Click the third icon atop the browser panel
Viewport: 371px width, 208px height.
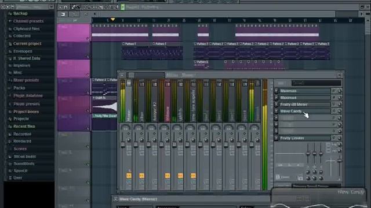pos(12,7)
